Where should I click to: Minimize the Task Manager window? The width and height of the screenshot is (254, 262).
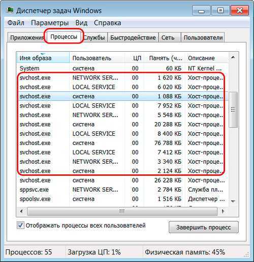(201, 11)
